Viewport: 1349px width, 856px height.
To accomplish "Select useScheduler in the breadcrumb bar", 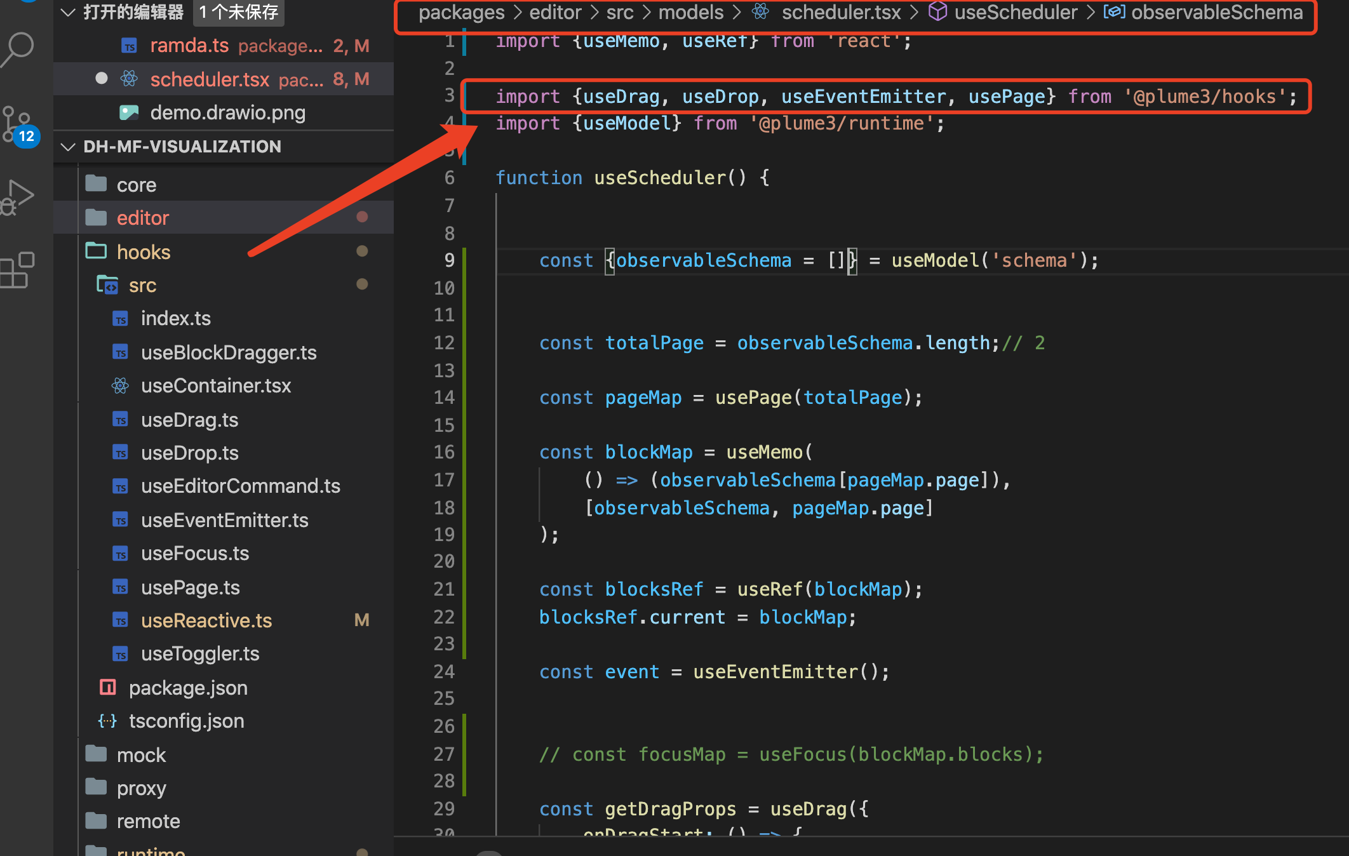I will [x=1016, y=13].
